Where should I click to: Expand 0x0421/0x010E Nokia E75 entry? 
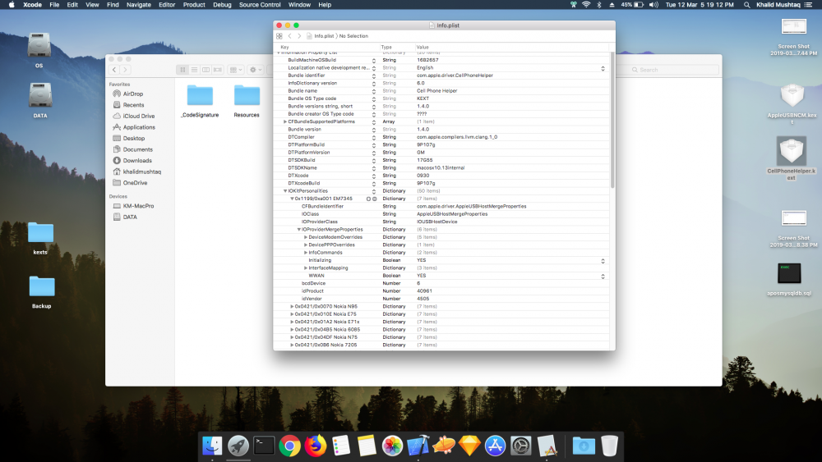pos(292,314)
